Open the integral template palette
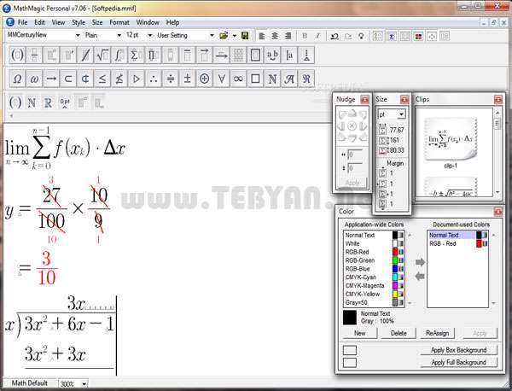Viewport: 512px width, 391px height. [x=119, y=55]
